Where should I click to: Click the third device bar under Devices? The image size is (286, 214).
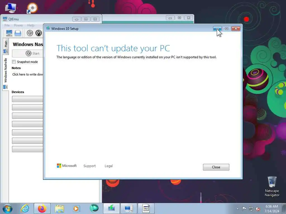(x=28, y=116)
